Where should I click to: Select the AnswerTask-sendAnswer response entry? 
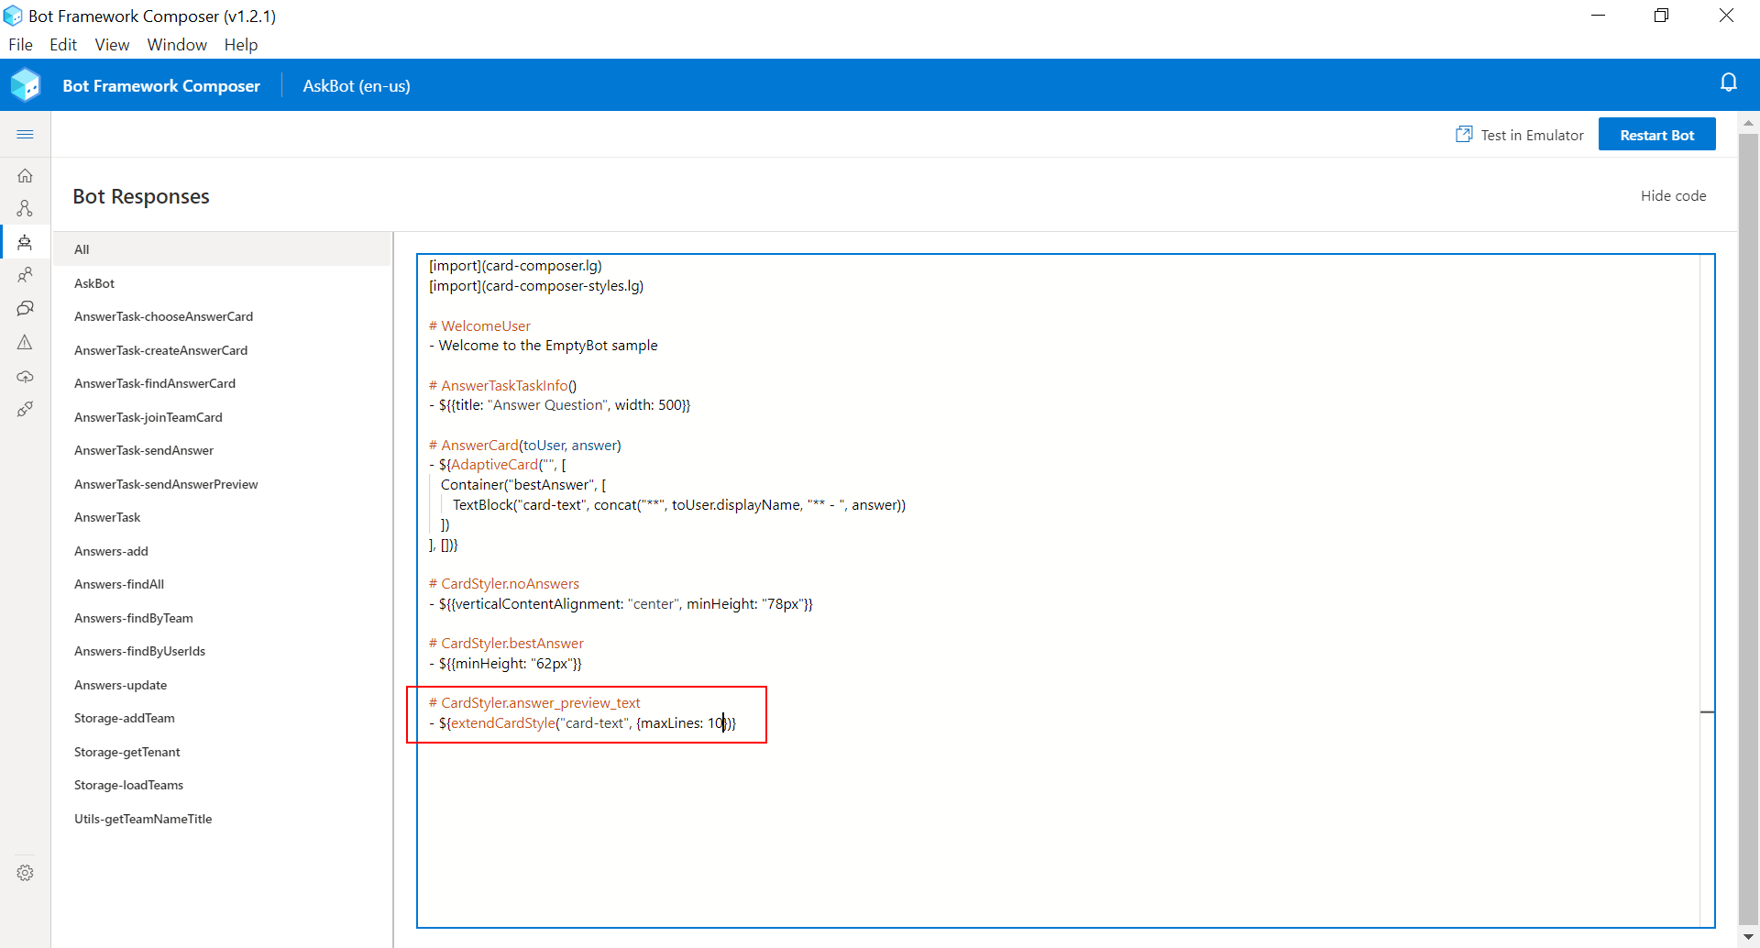(x=144, y=450)
